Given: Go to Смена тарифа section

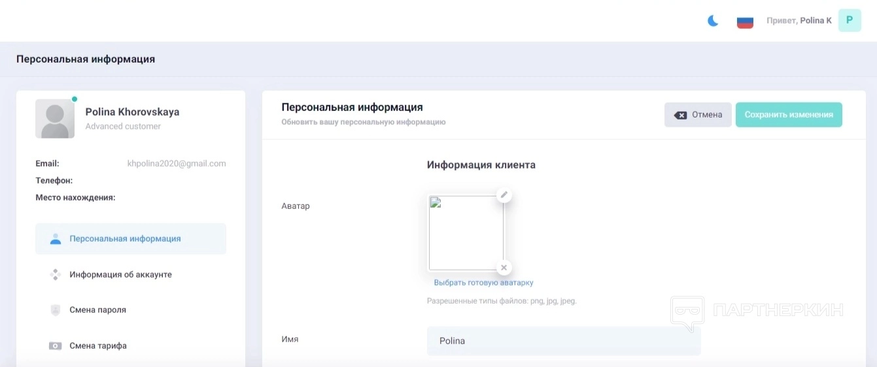Looking at the screenshot, I should click(98, 345).
